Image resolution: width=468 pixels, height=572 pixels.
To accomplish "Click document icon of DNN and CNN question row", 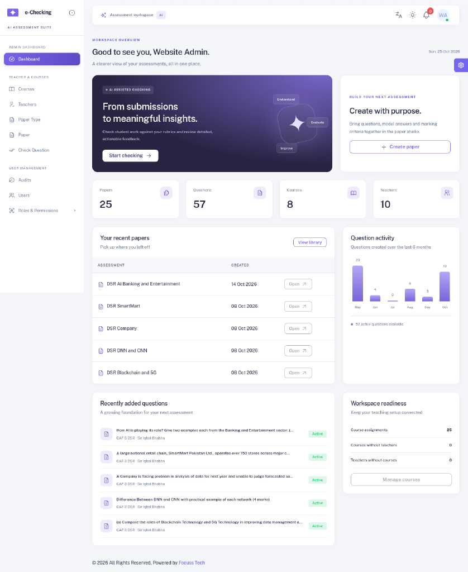I will point(107,503).
